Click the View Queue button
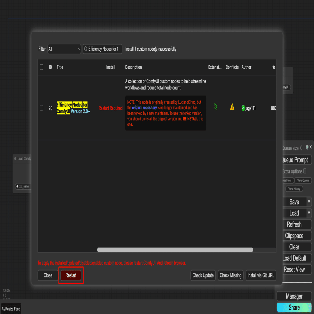The height and width of the screenshot is (314, 314). point(303,181)
